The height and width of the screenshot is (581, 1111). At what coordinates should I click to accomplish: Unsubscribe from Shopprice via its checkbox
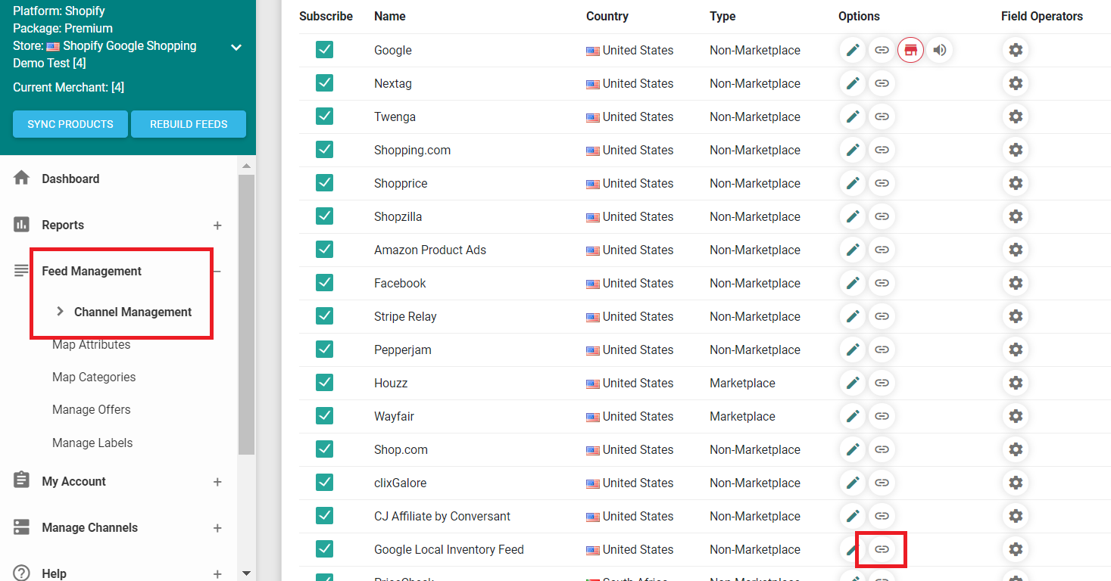pos(325,183)
